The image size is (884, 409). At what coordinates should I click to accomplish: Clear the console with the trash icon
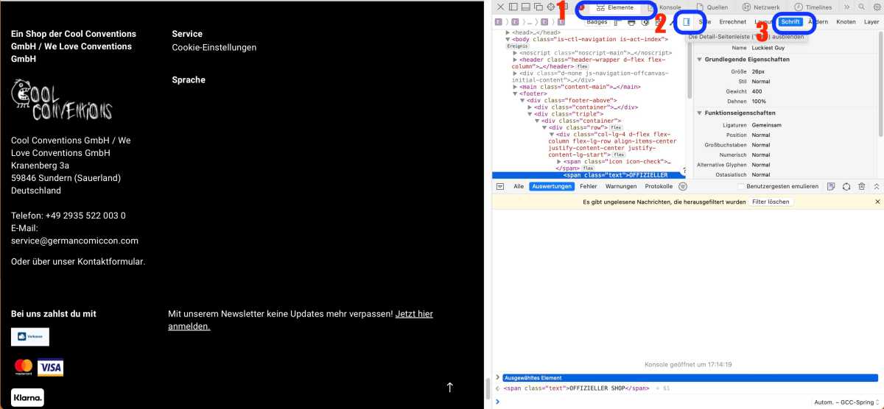[x=861, y=186]
